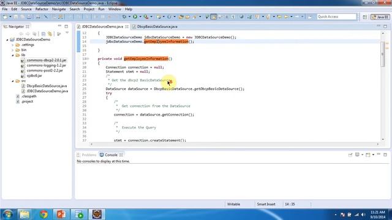The height and width of the screenshot is (220, 392).
Task: Toggle the highlighted Mark Occurrences toolbar button
Action: tap(214, 16)
